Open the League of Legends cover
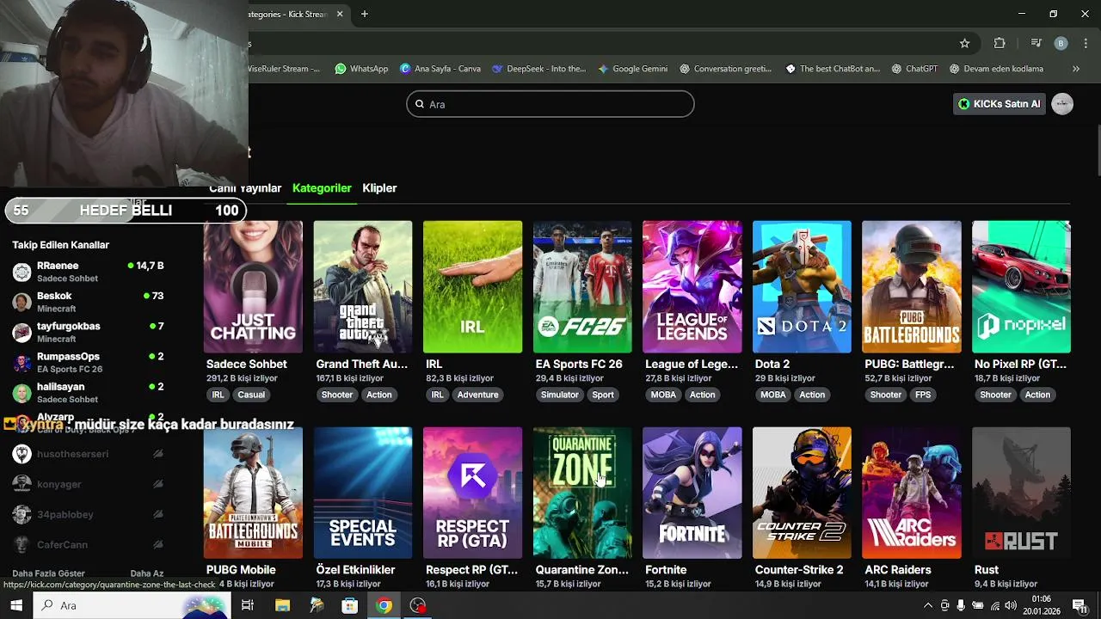Viewport: 1101px width, 619px height. pos(692,286)
